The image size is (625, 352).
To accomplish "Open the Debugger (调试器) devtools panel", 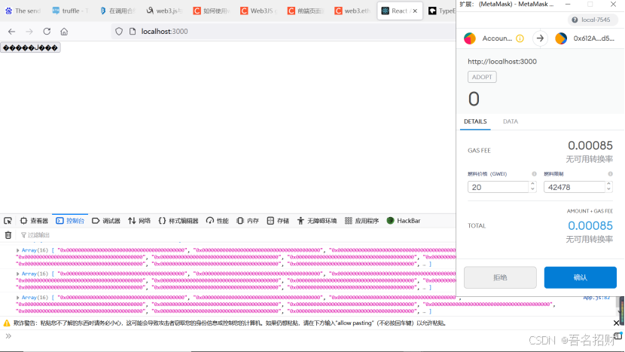I will pyautogui.click(x=106, y=221).
